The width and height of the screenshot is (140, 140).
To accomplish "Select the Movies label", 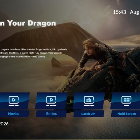I will [x=14, y=114].
